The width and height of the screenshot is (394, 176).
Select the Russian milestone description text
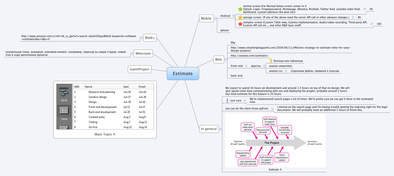66,53
